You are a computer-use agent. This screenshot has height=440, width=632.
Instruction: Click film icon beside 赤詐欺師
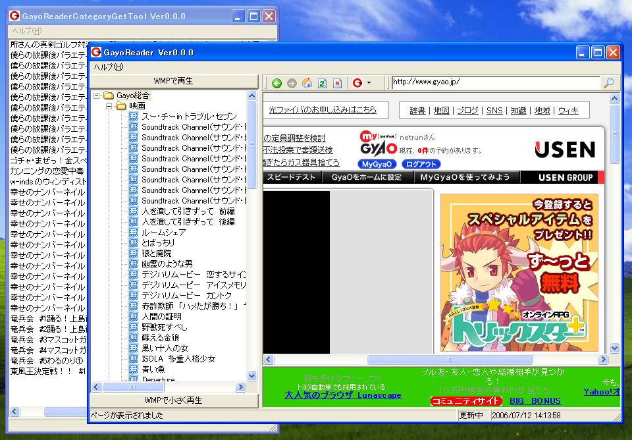tap(134, 306)
